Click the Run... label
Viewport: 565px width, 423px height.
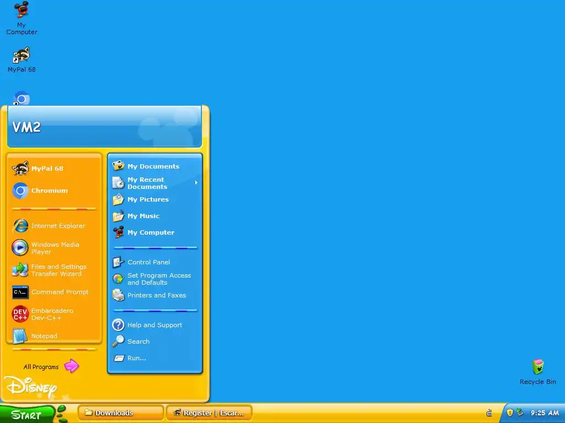tap(137, 358)
